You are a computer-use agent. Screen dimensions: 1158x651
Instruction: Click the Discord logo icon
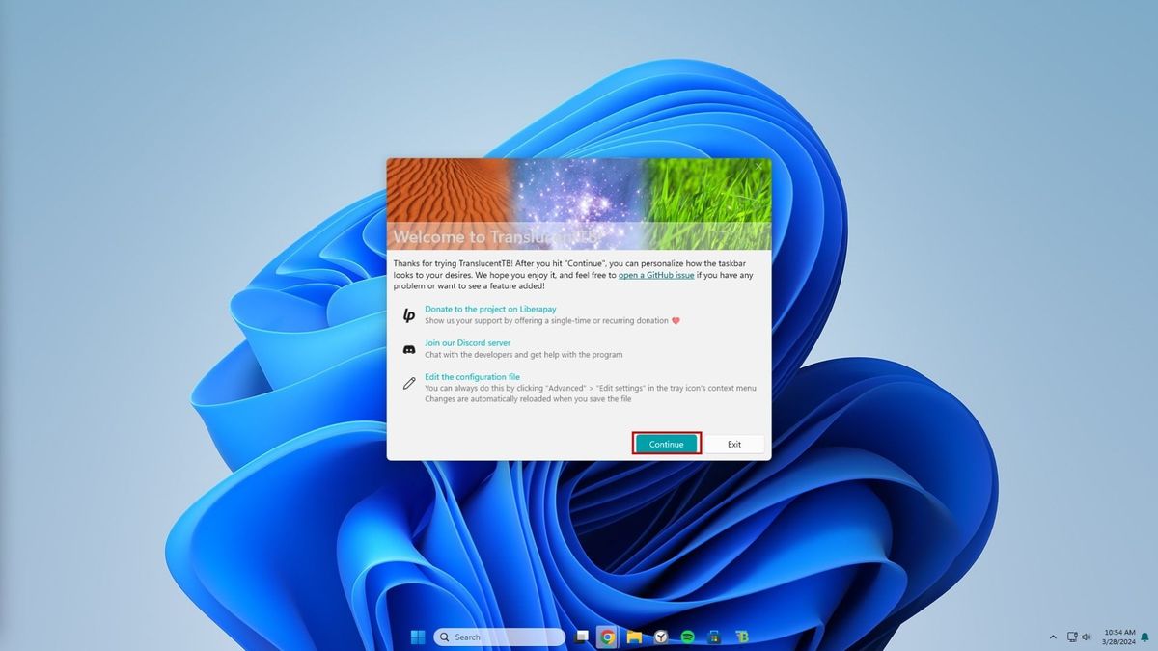click(x=409, y=348)
